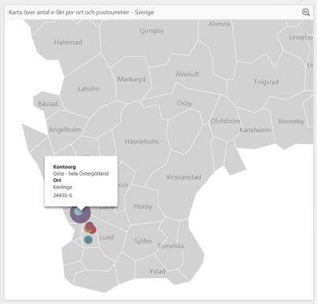Select the large purple bubble near Kävlinge

[80, 215]
